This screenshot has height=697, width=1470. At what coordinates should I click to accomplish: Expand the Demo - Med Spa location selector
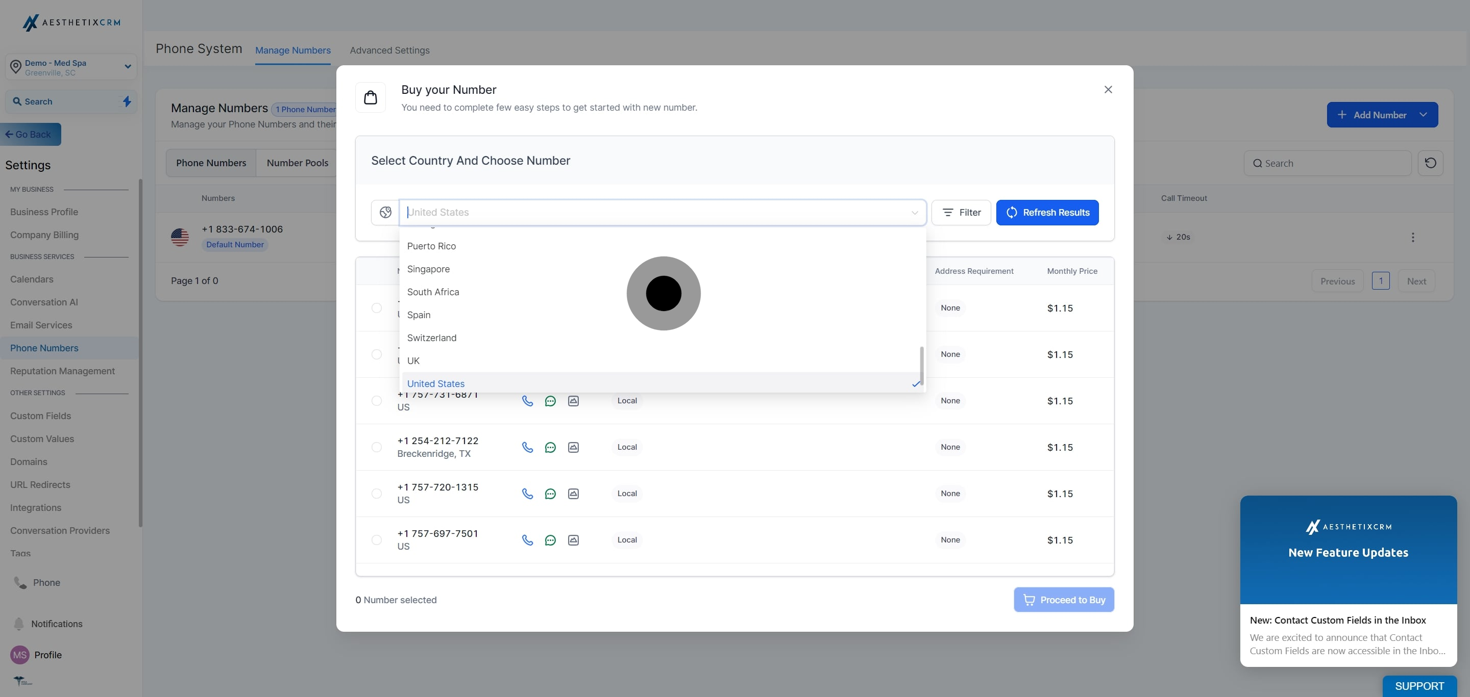pyautogui.click(x=128, y=67)
